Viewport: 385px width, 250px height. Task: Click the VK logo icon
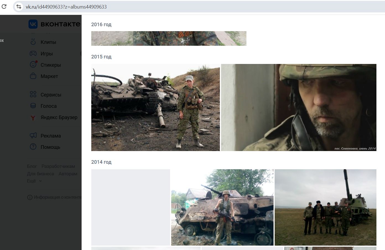coord(33,24)
